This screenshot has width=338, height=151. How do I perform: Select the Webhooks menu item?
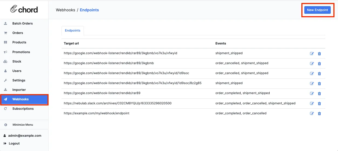[x=24, y=99]
